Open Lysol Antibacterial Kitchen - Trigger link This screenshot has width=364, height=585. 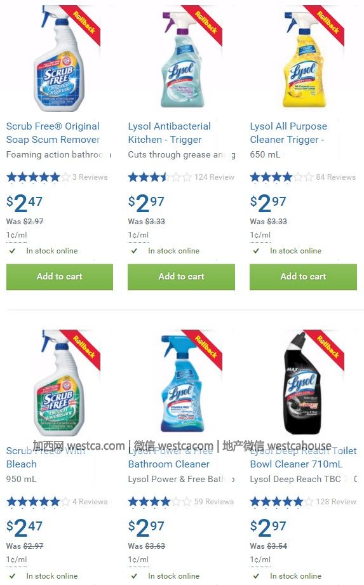(170, 133)
